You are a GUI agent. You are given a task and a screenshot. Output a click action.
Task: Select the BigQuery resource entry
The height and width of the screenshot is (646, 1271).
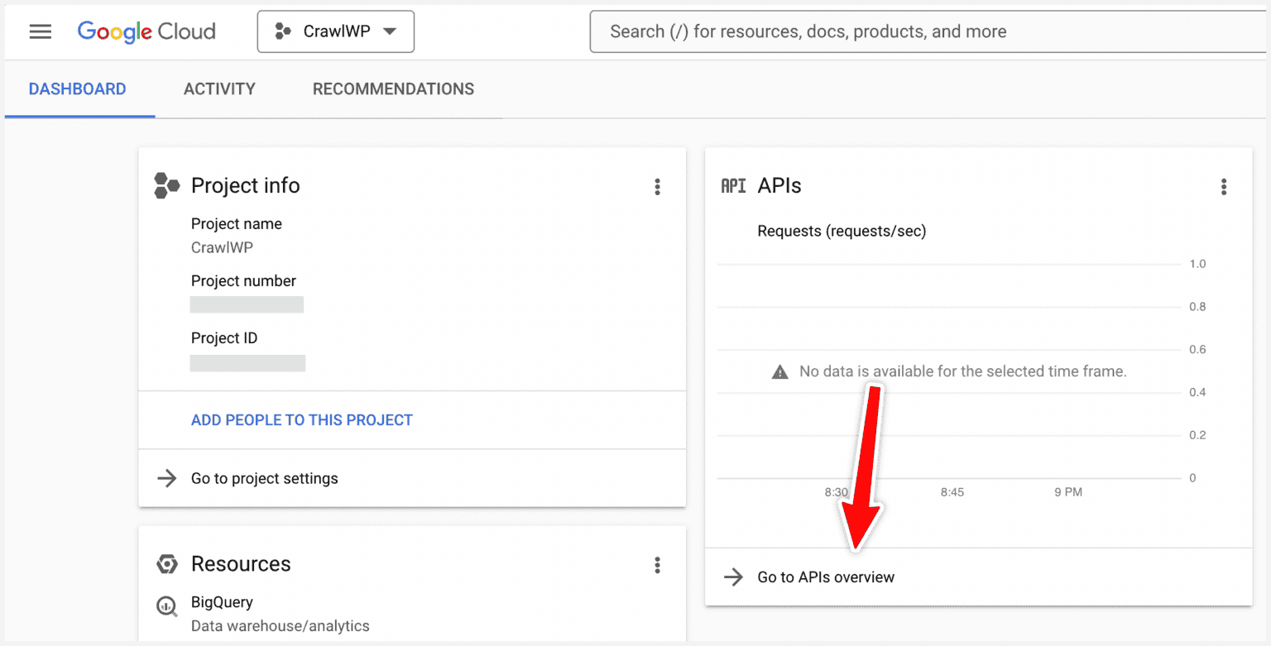pos(222,602)
